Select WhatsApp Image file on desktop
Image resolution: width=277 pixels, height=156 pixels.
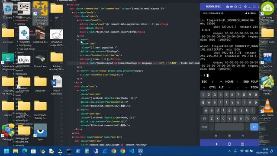coord(57,37)
